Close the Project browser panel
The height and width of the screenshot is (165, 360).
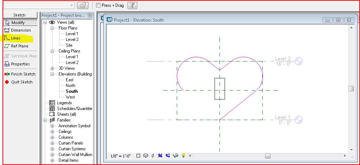[90, 15]
